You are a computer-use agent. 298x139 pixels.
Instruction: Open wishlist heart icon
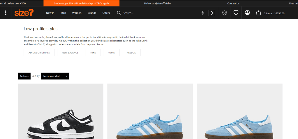(x=236, y=13)
